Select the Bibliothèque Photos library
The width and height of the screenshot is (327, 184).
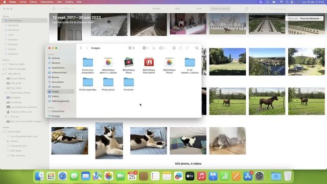(169, 65)
